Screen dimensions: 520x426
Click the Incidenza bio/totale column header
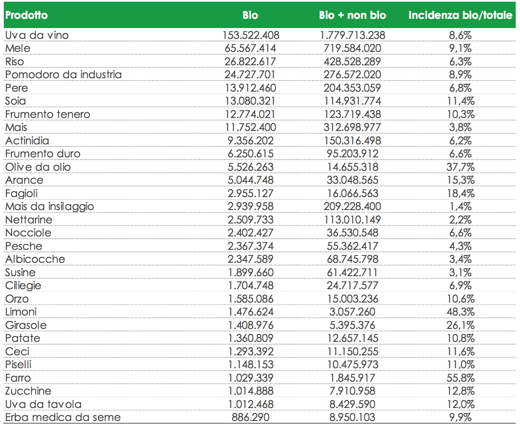click(460, 15)
